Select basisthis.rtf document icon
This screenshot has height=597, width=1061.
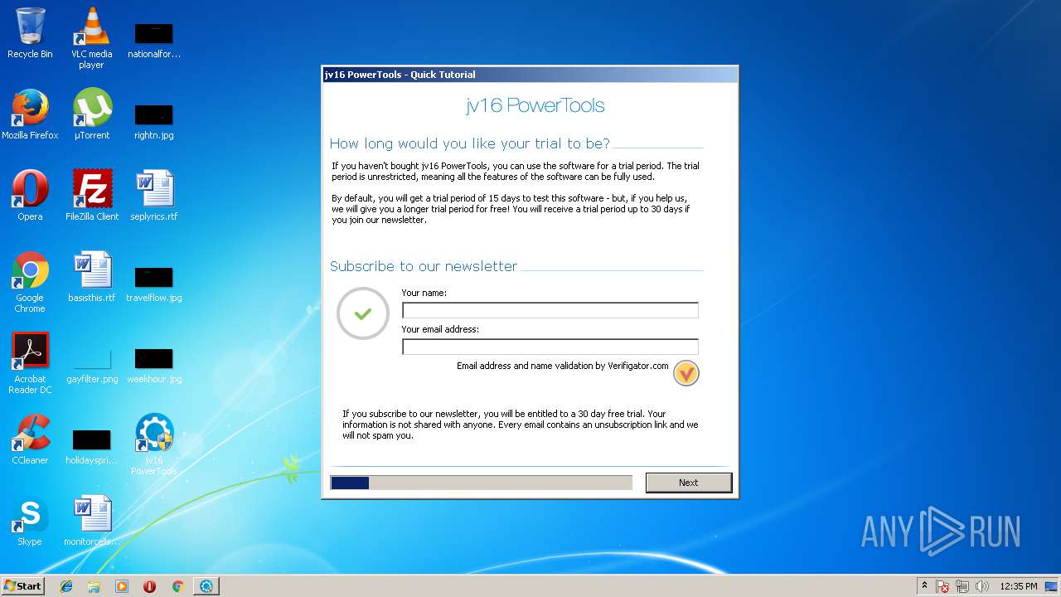click(91, 277)
